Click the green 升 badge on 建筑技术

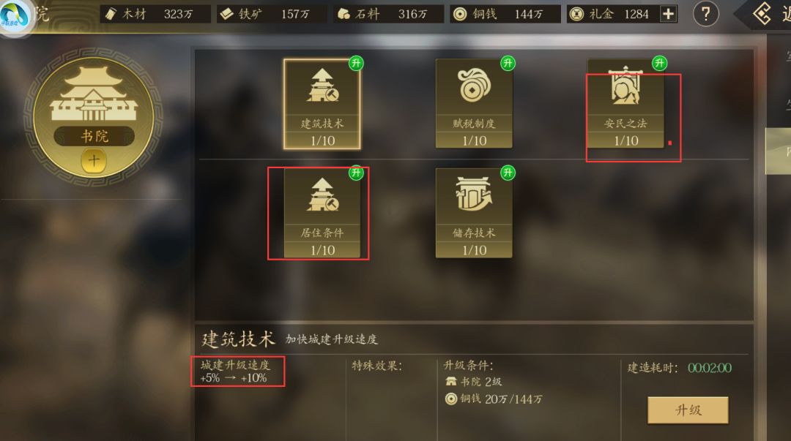click(x=356, y=63)
